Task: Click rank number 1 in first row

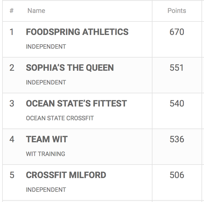Action: click(x=12, y=32)
